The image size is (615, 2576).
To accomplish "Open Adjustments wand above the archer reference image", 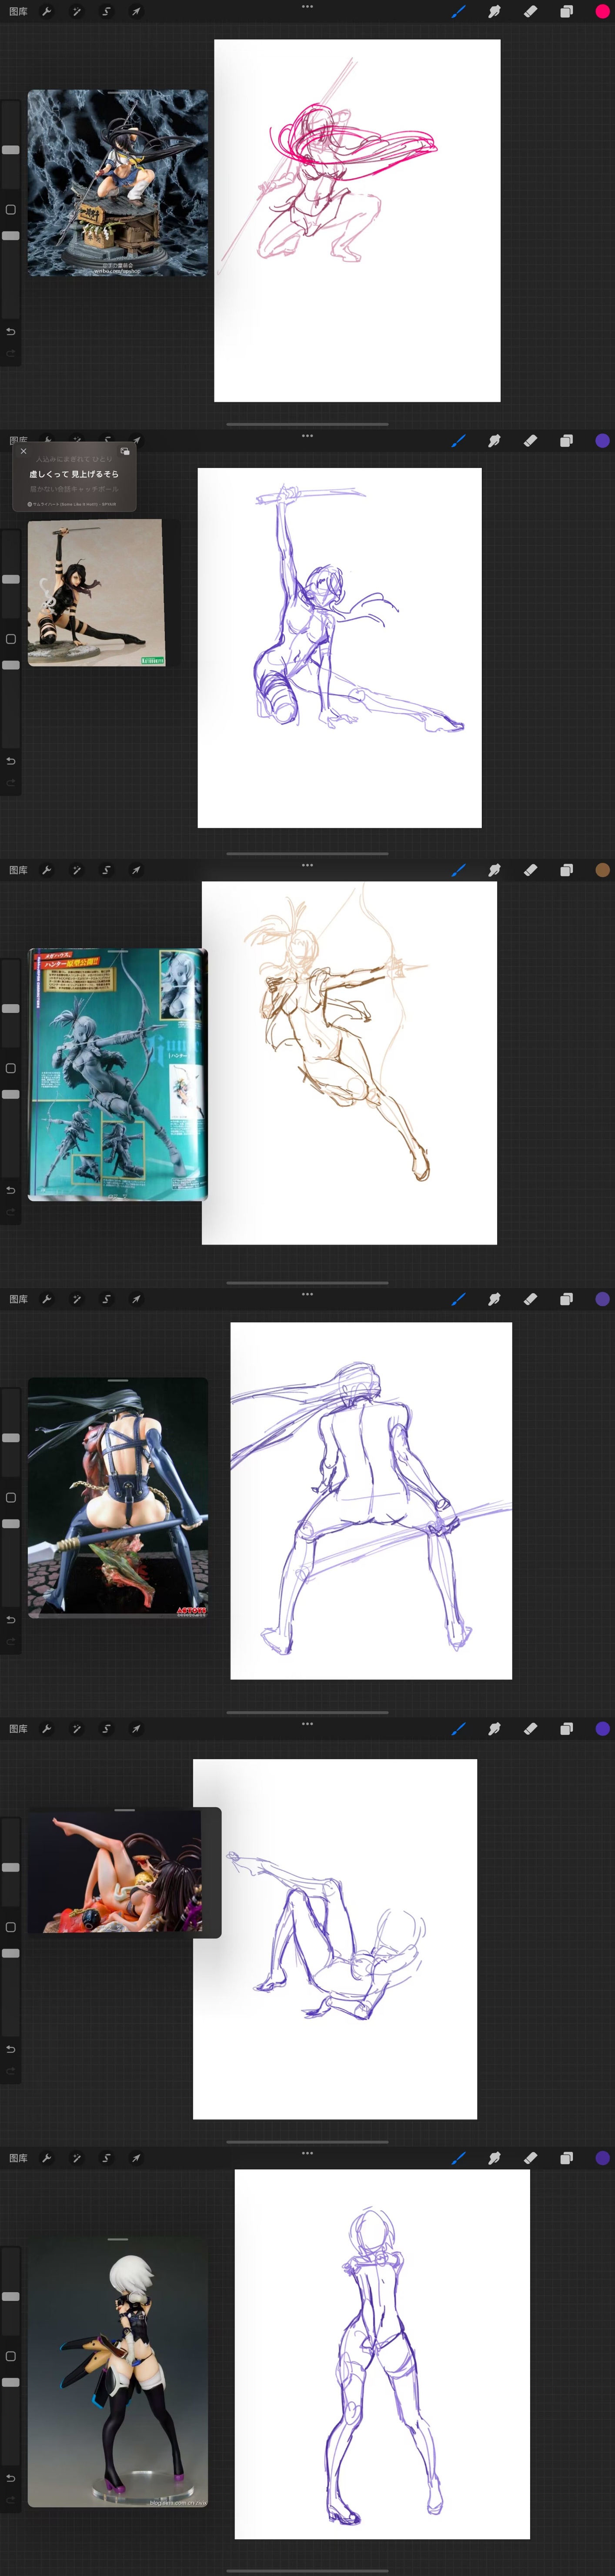I will click(76, 870).
